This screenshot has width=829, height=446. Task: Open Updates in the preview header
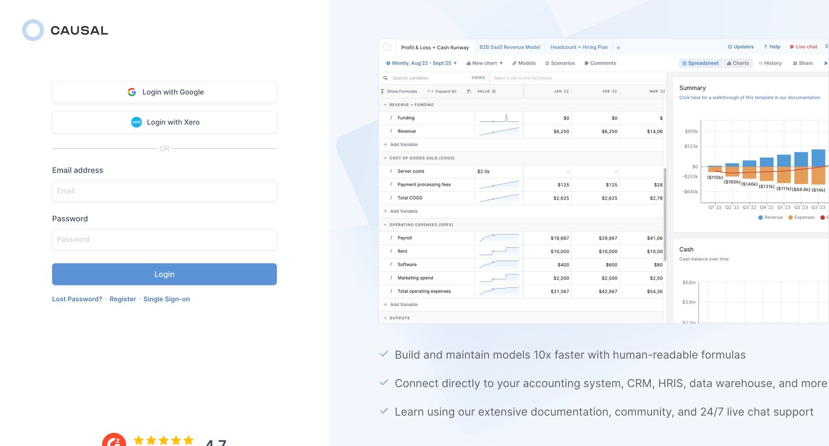tap(741, 47)
